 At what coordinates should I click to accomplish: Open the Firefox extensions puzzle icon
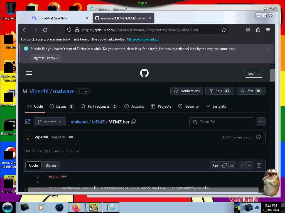258,30
